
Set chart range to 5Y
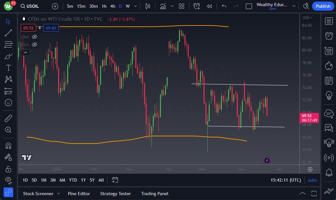(x=92, y=180)
